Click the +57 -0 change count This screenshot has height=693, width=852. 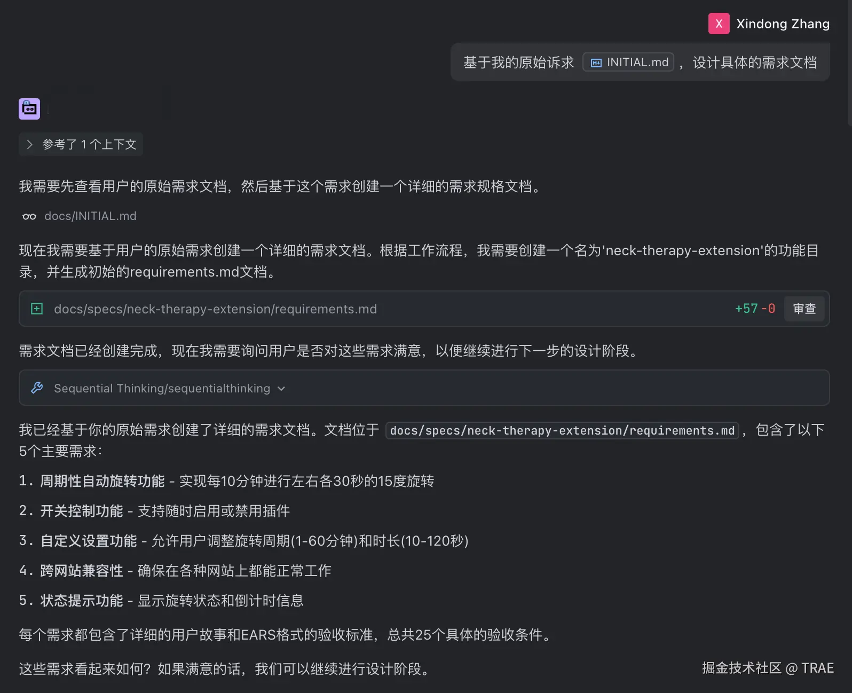tap(755, 309)
